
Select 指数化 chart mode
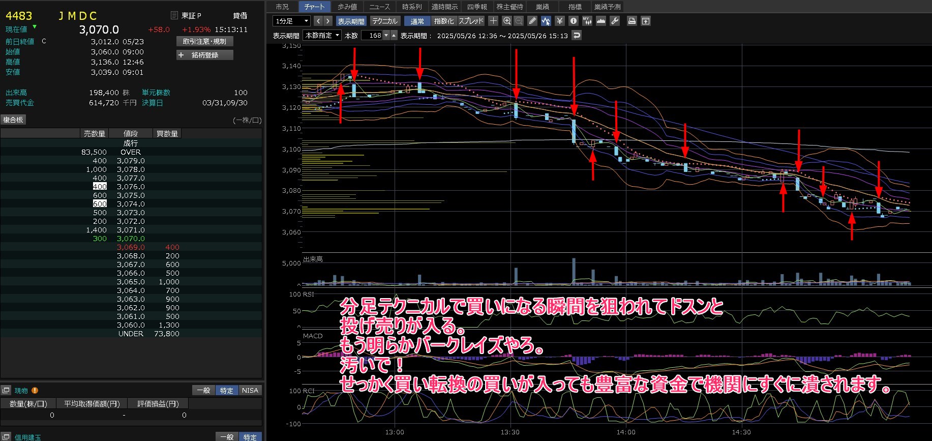point(444,21)
